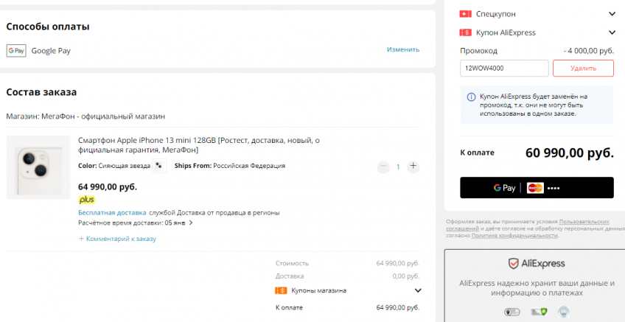Viewport: 625px width, 322px height.
Task: Decrease item quantity with minus button
Action: pos(383,167)
